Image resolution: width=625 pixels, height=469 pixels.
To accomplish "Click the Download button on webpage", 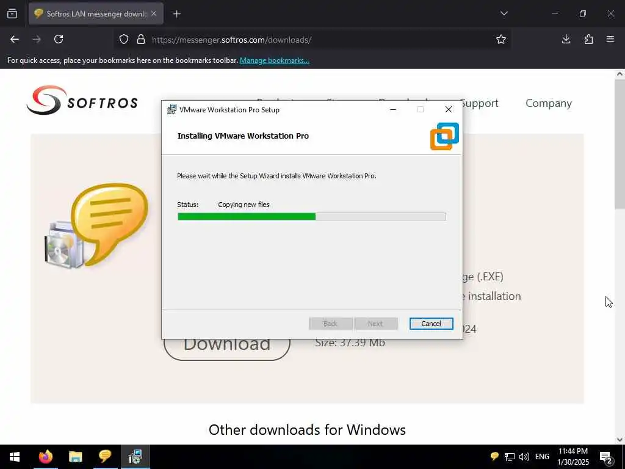I will [x=227, y=349].
